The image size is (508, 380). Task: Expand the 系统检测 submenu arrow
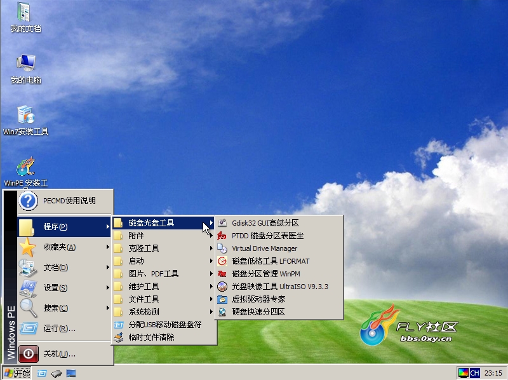211,312
